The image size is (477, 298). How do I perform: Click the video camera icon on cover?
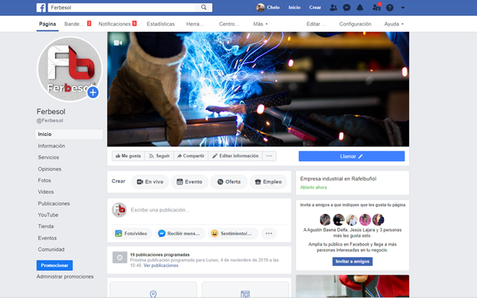click(117, 43)
